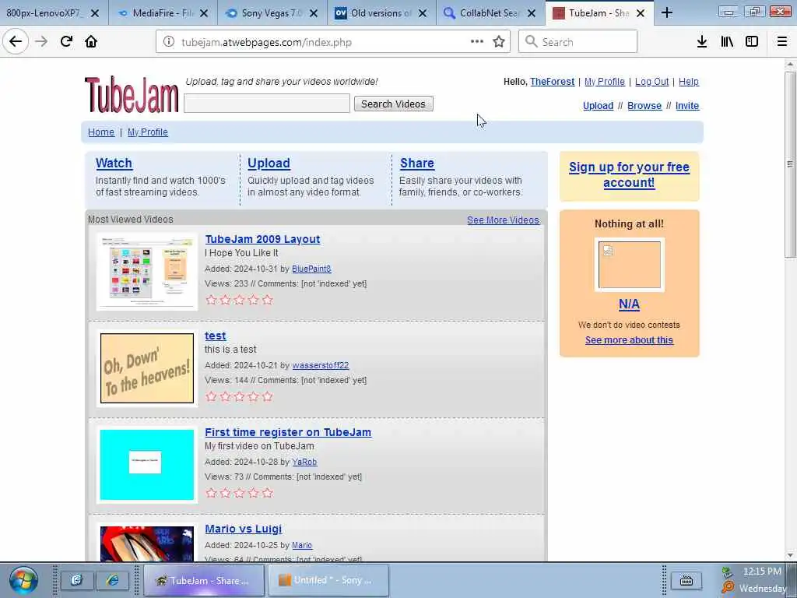Bookmark this page with the star icon
The height and width of the screenshot is (598, 797).
point(499,42)
